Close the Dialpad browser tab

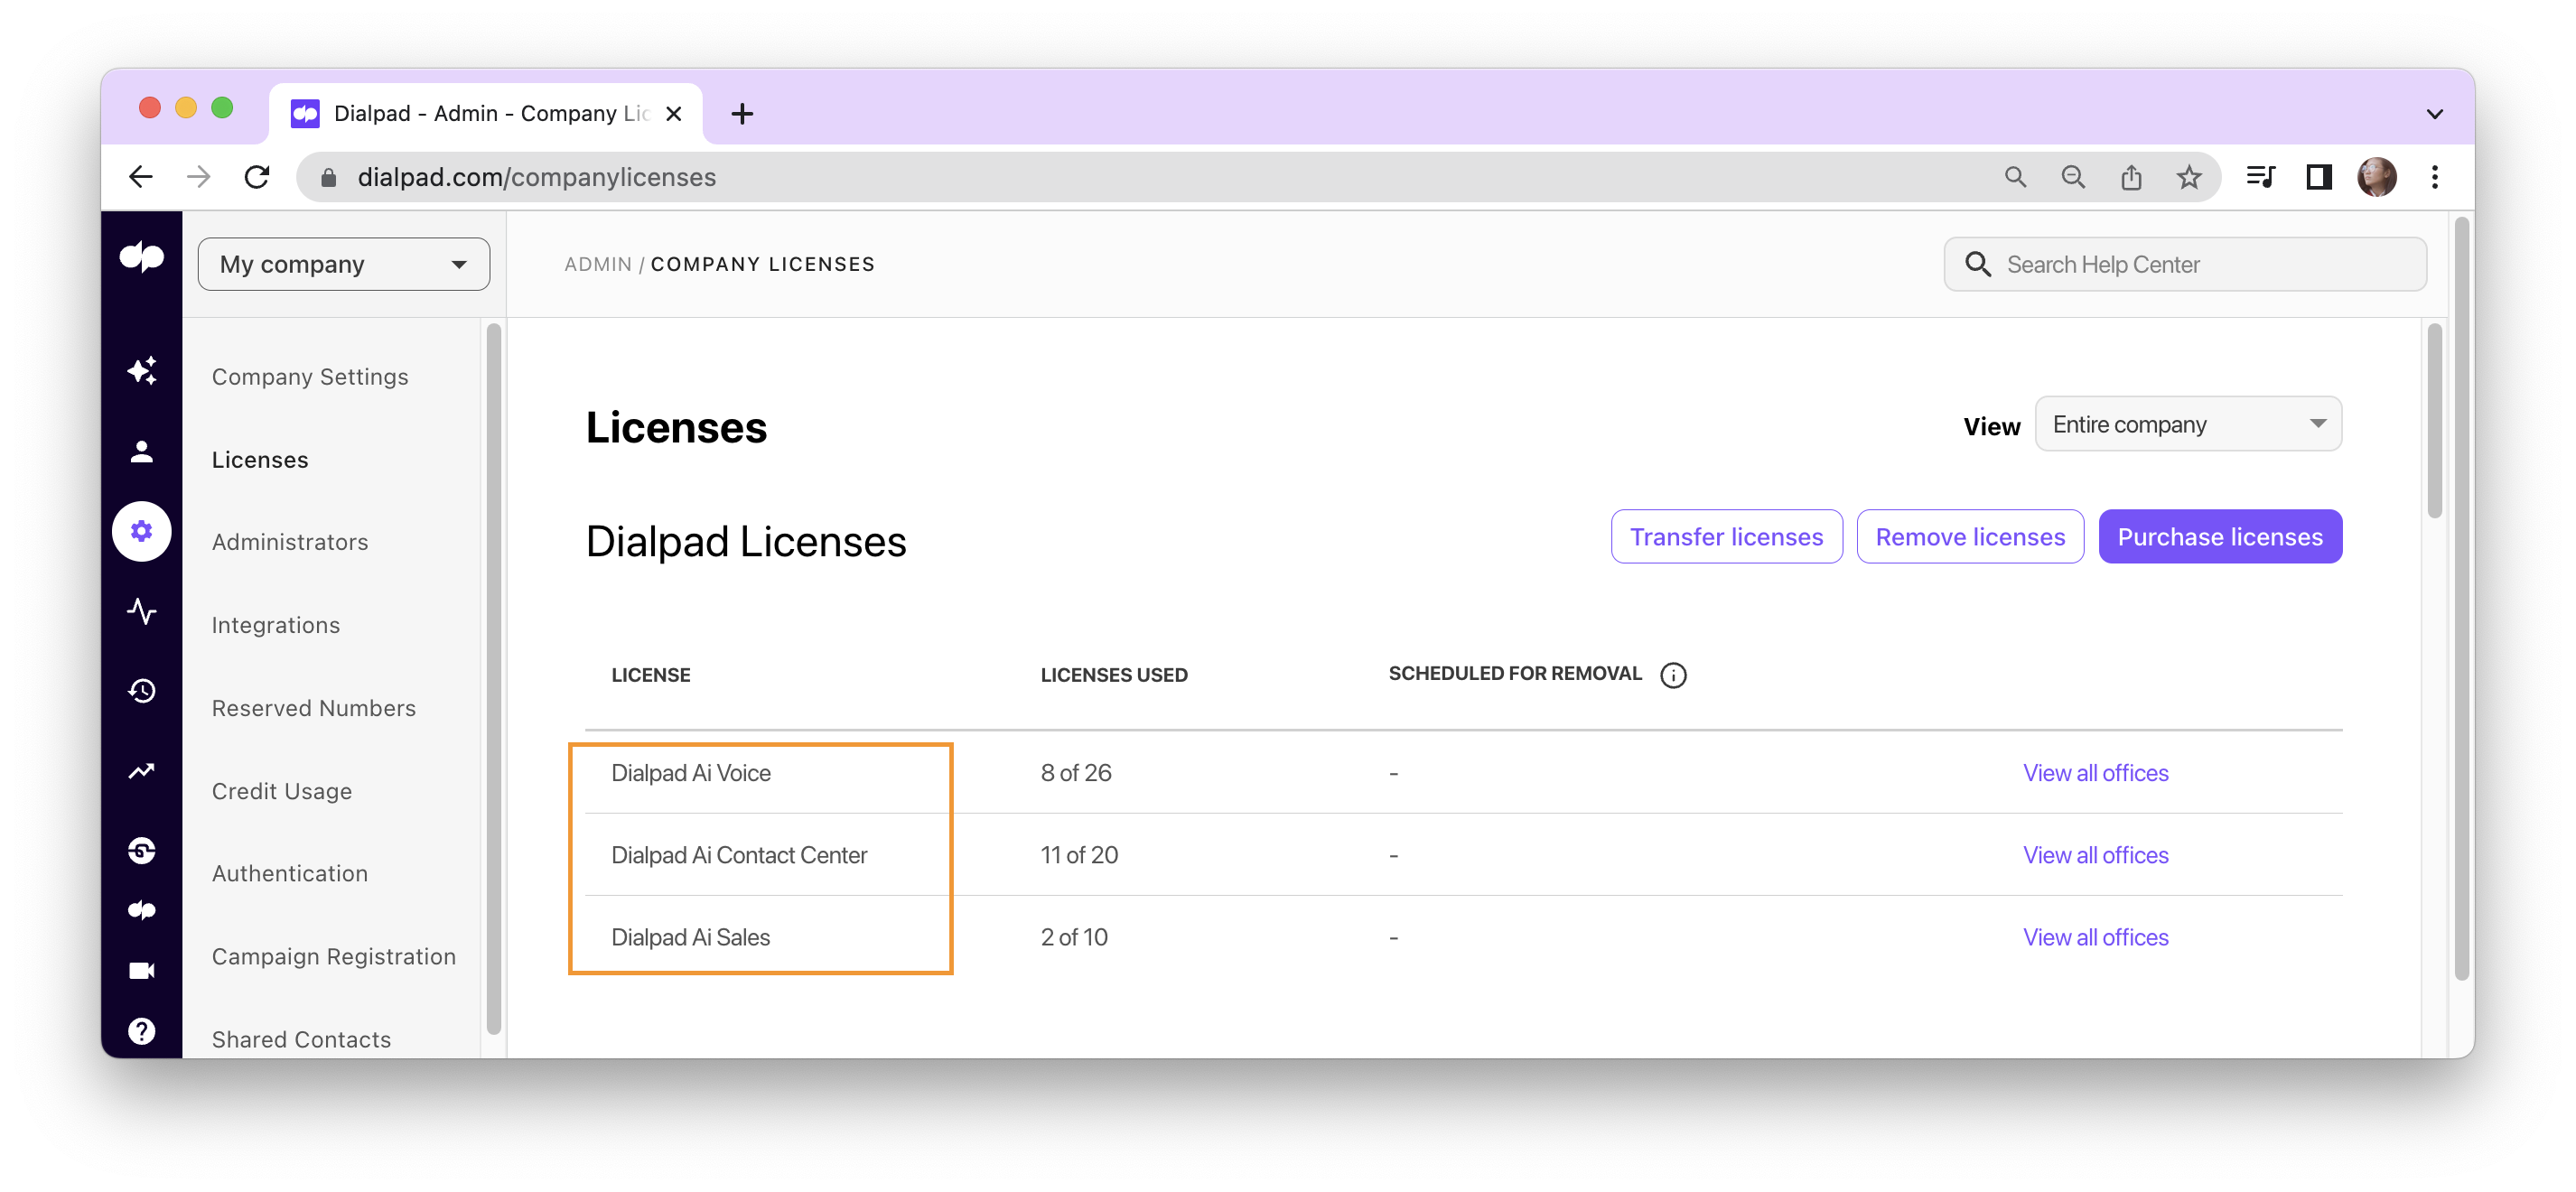tap(674, 114)
